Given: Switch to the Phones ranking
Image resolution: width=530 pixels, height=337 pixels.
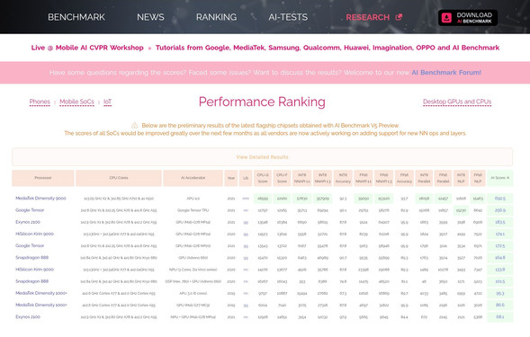Looking at the screenshot, I should click(40, 102).
